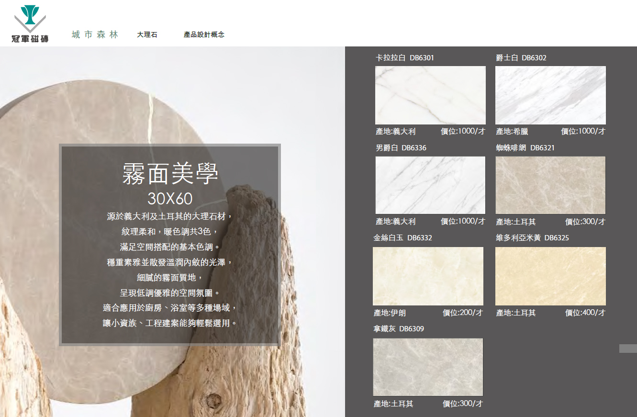Click the 維多利亞米黃 DB6325 title text
This screenshot has width=637, height=417.
(532, 238)
